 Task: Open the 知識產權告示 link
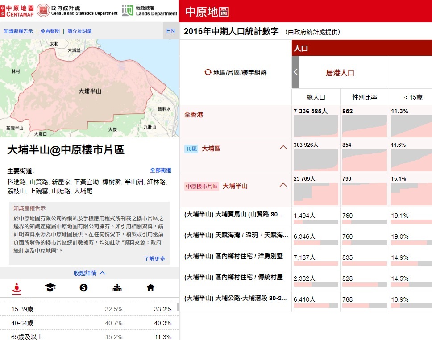click(18, 31)
